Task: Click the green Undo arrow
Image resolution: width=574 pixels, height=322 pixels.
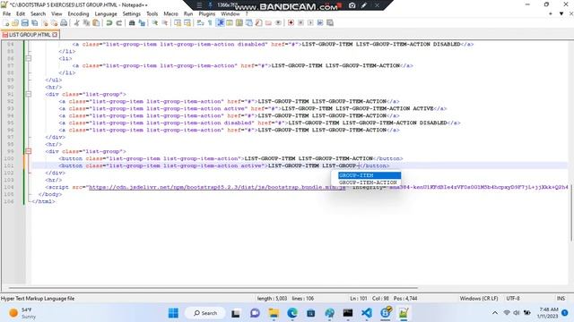Action: (109, 23)
